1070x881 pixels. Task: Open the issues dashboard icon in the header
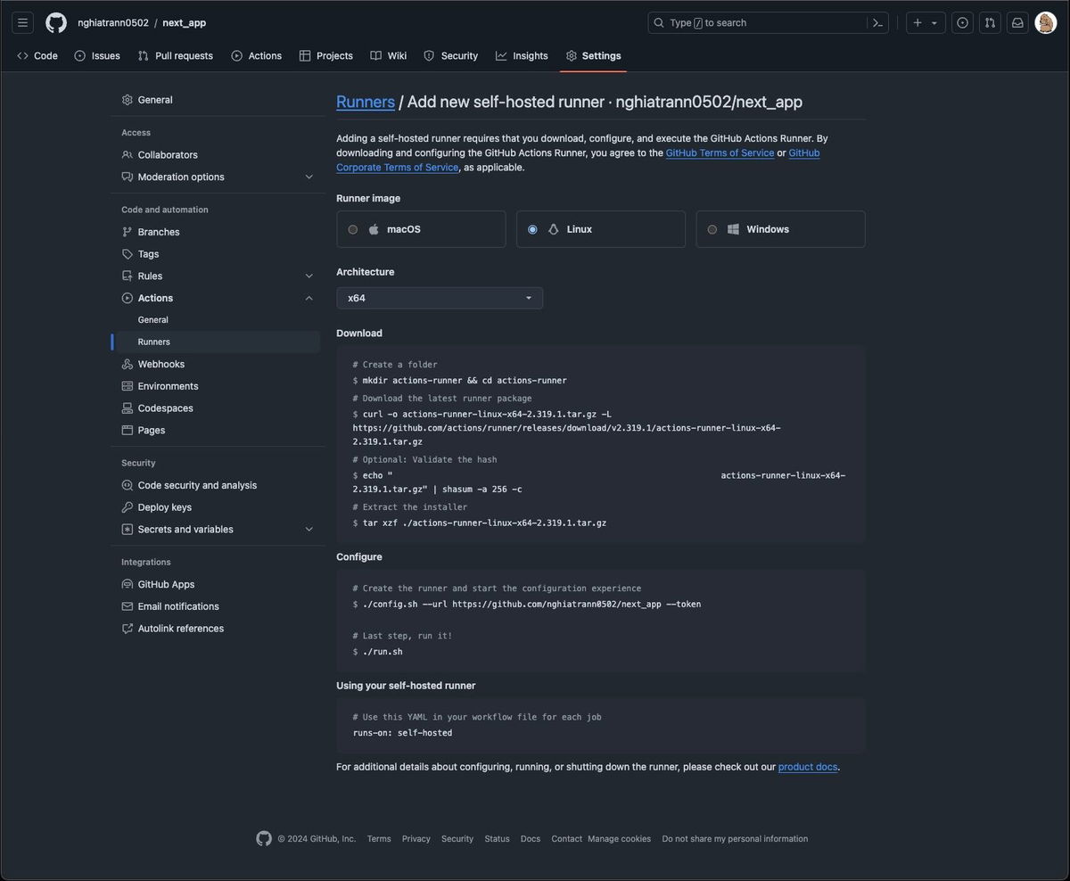[962, 22]
